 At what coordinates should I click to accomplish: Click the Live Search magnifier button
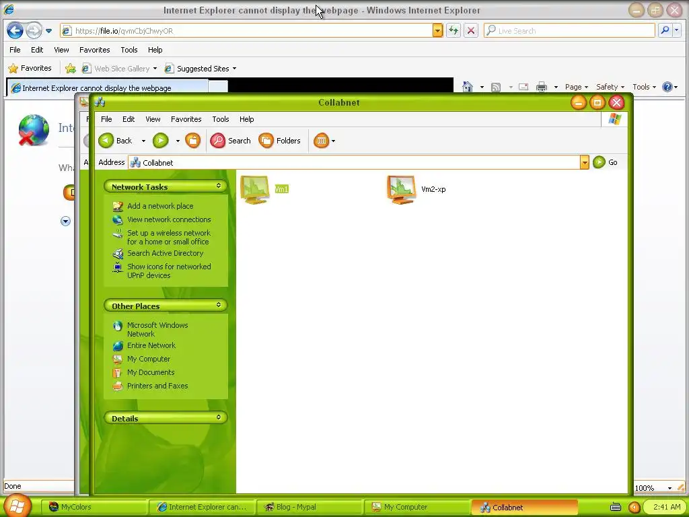(x=665, y=30)
